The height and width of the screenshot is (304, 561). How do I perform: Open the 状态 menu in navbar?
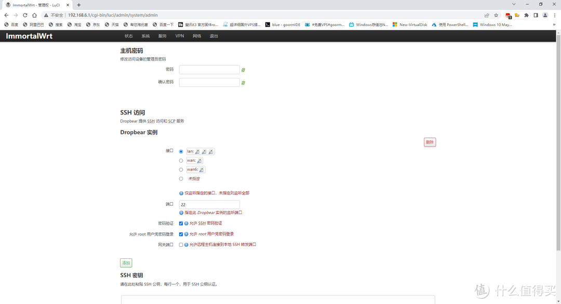(128, 36)
